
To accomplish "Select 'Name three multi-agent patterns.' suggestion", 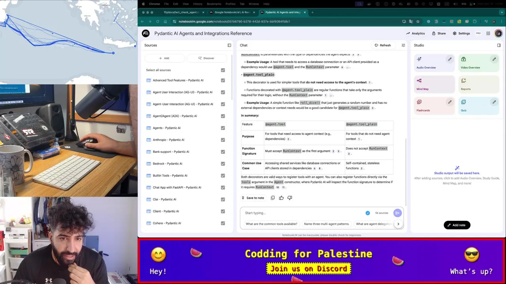I will coord(327,224).
